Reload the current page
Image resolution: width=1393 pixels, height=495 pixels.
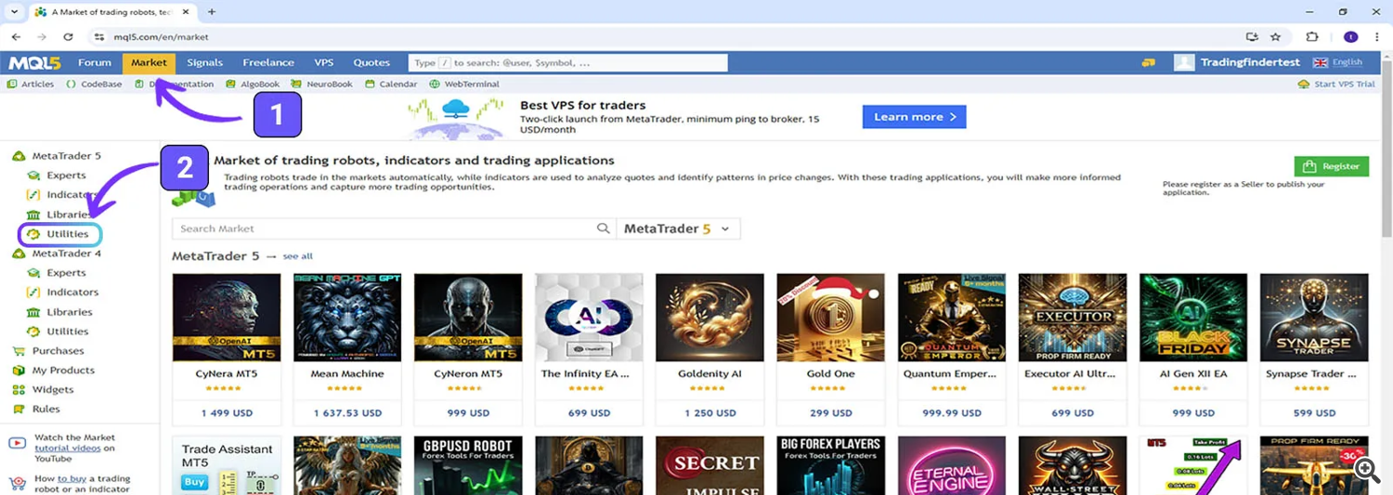point(68,37)
